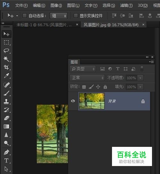Screen dimensions: 160x174
Task: Select the Clone Stamp tool
Action: tap(6, 102)
